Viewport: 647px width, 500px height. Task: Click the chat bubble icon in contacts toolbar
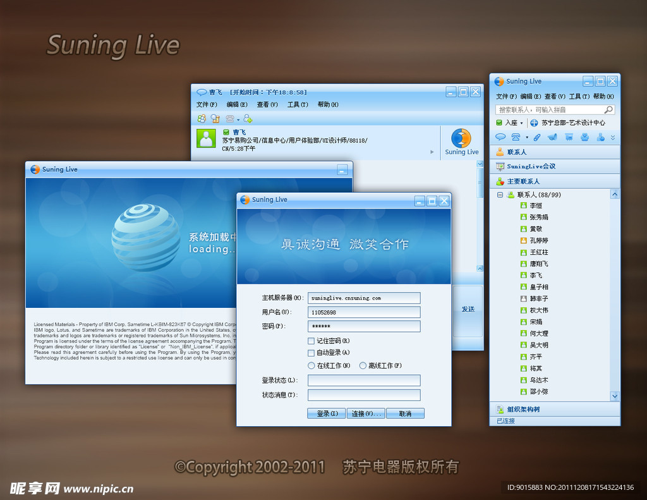(500, 137)
